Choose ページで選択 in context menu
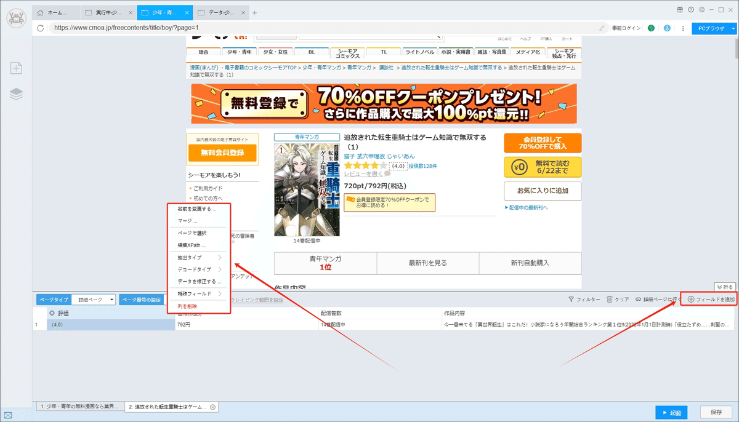The height and width of the screenshot is (422, 739). pos(199,233)
